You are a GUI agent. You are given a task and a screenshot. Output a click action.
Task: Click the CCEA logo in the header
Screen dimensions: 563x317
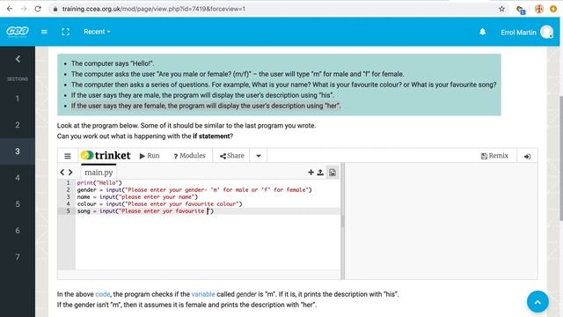[18, 32]
